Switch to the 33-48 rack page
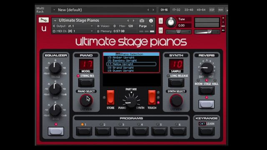267x150 pixels. click(189, 10)
